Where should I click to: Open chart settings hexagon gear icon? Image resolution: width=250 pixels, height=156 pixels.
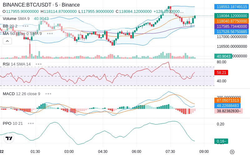[x=232, y=152]
